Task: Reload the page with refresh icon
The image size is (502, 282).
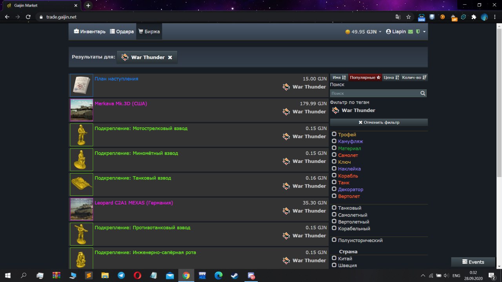Action: pos(28,17)
